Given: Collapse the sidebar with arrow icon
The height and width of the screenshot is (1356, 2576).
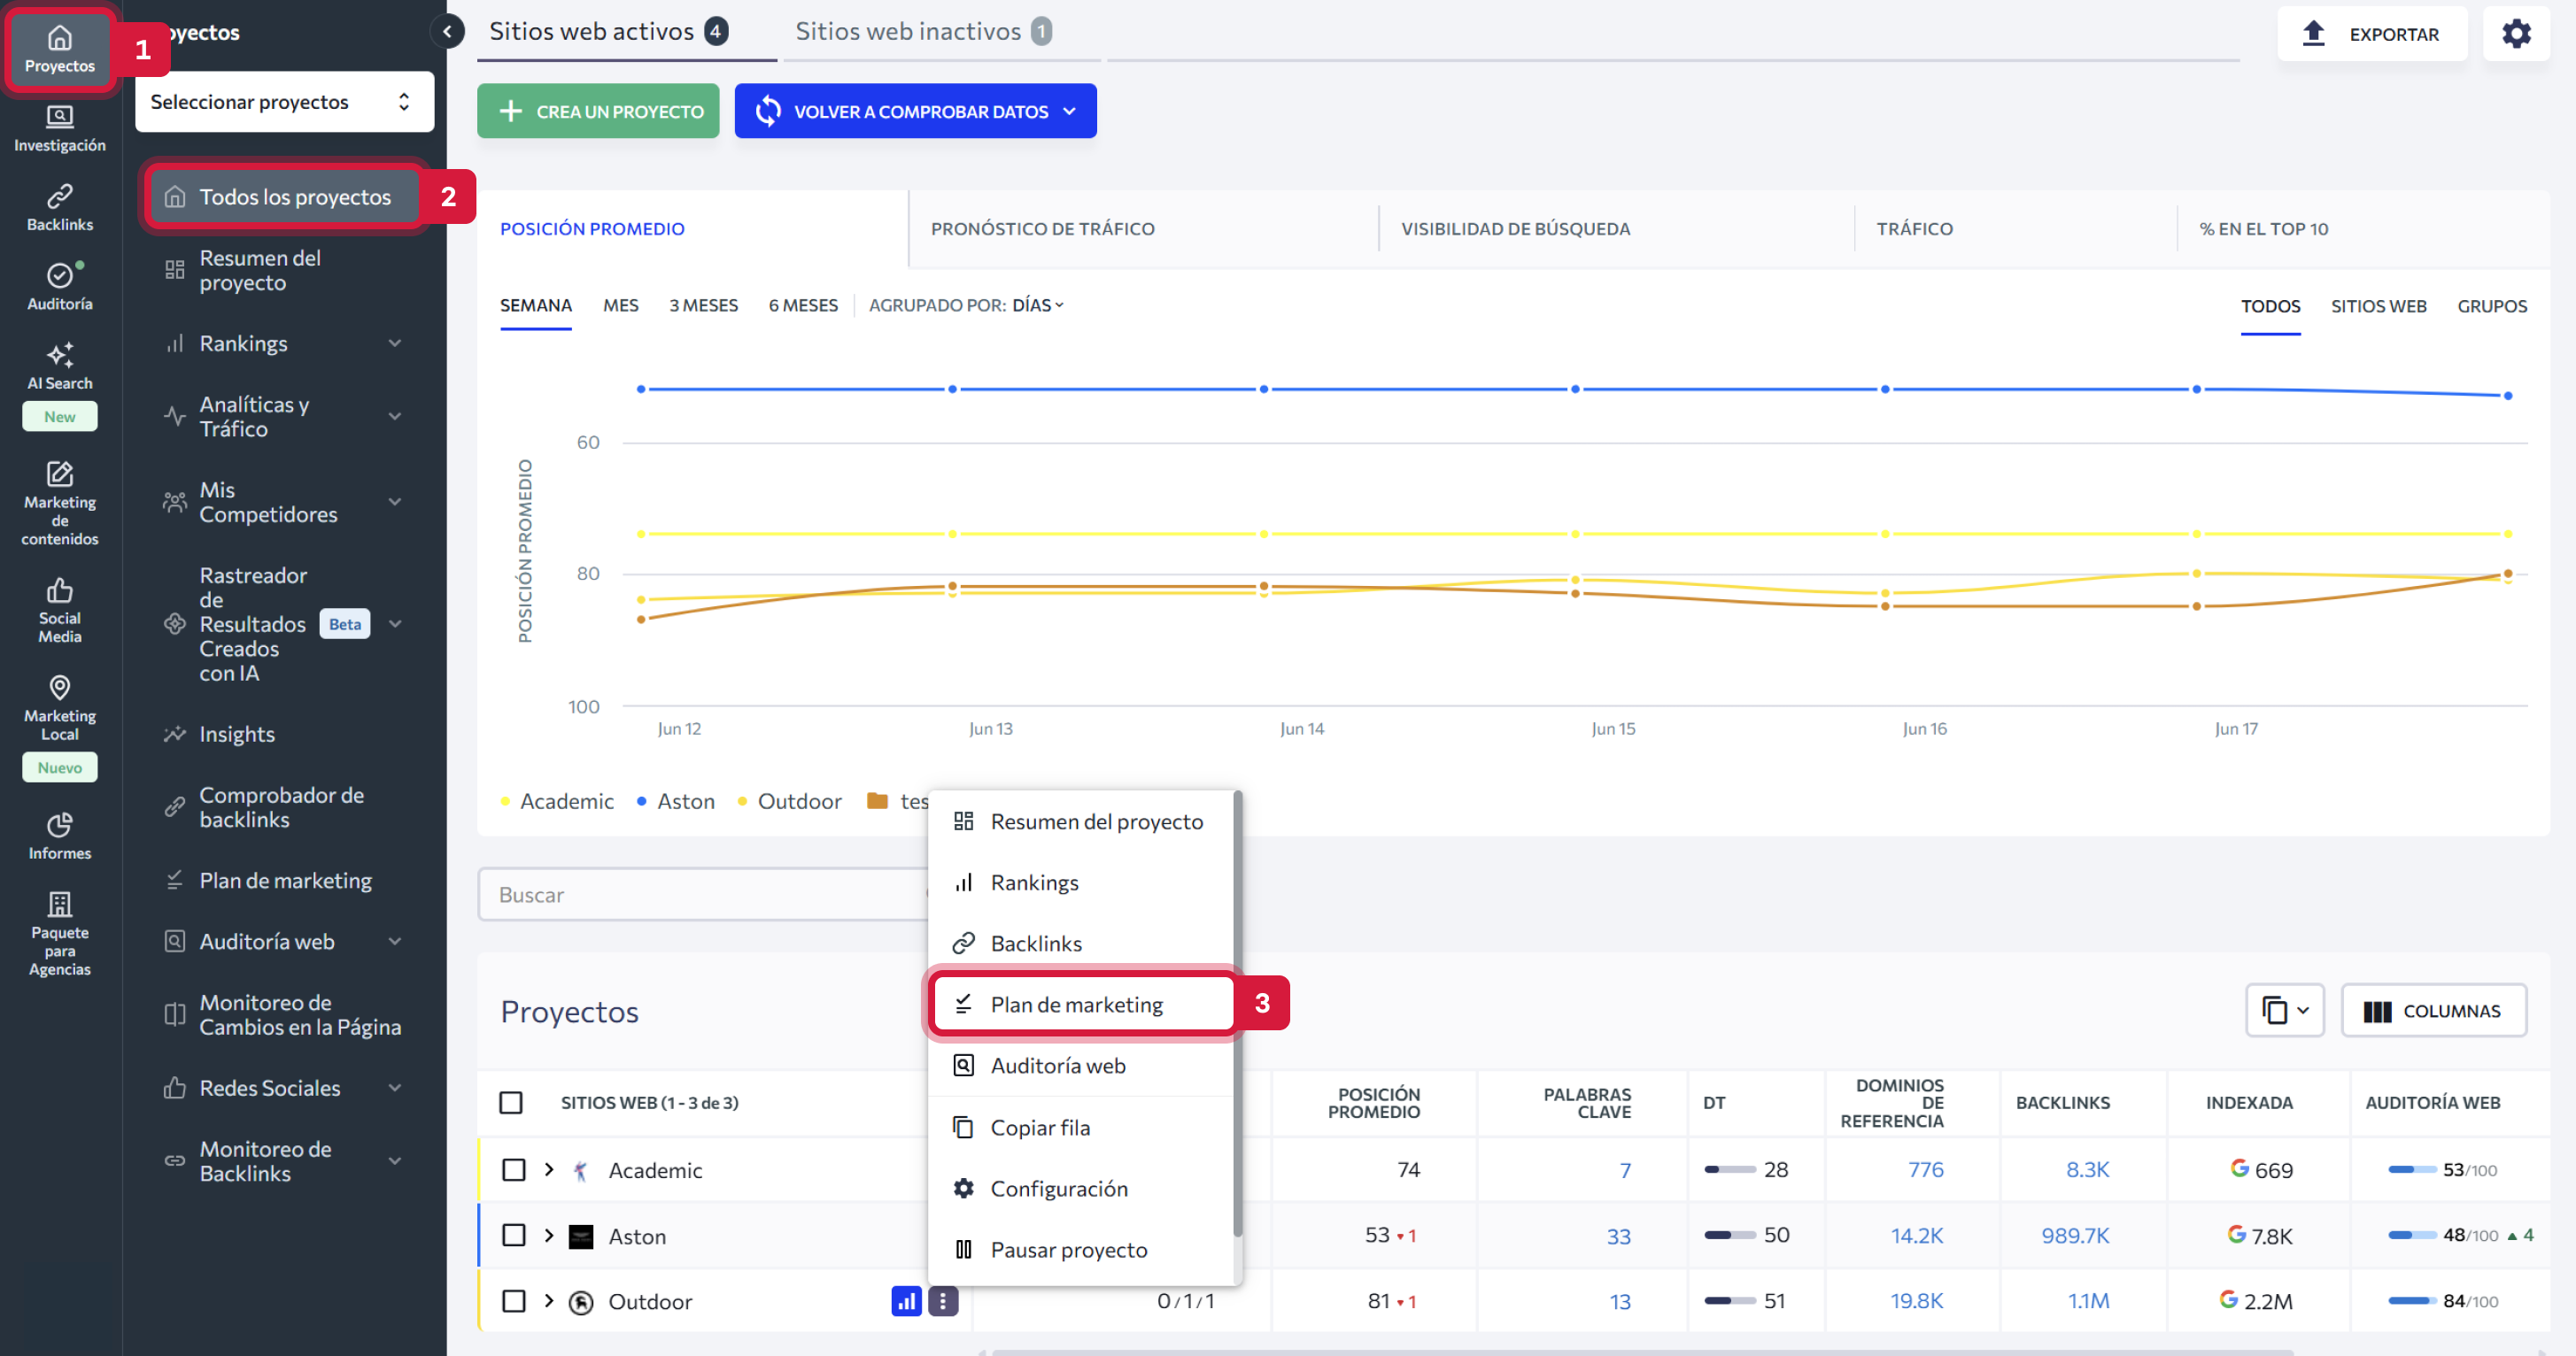Looking at the screenshot, I should point(447,32).
